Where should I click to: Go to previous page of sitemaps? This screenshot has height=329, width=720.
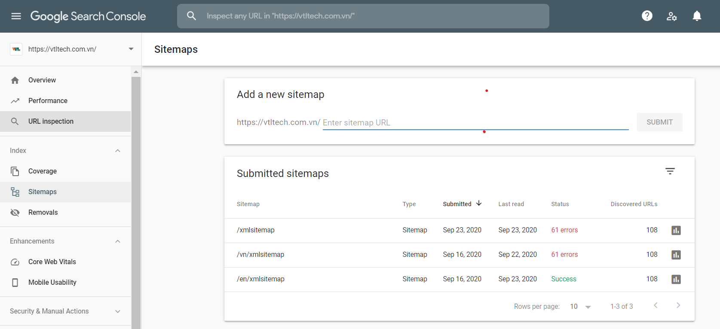pyautogui.click(x=656, y=305)
